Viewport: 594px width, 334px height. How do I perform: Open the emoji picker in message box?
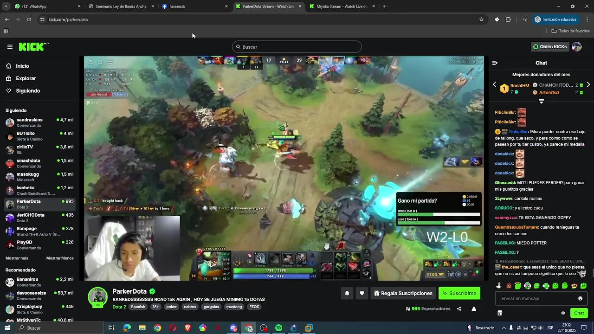tap(580, 299)
